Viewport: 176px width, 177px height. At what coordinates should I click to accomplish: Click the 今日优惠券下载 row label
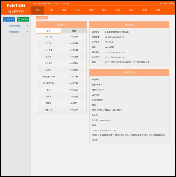pos(49,77)
